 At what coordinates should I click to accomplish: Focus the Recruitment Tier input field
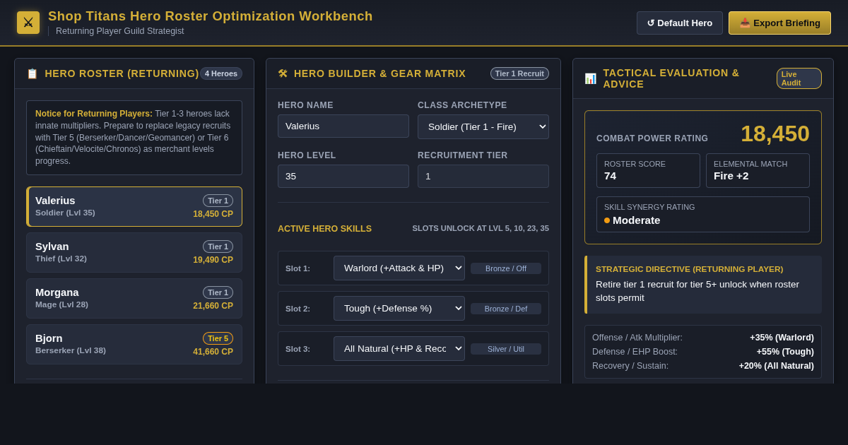(483, 176)
